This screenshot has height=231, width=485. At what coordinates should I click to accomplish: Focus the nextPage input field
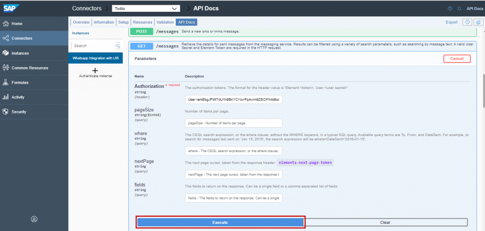(x=234, y=175)
